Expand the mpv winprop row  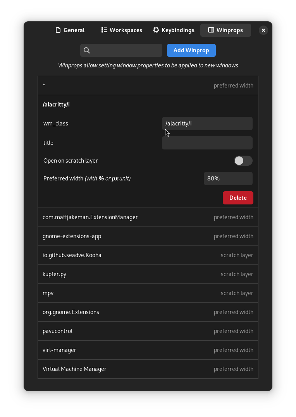(x=148, y=293)
